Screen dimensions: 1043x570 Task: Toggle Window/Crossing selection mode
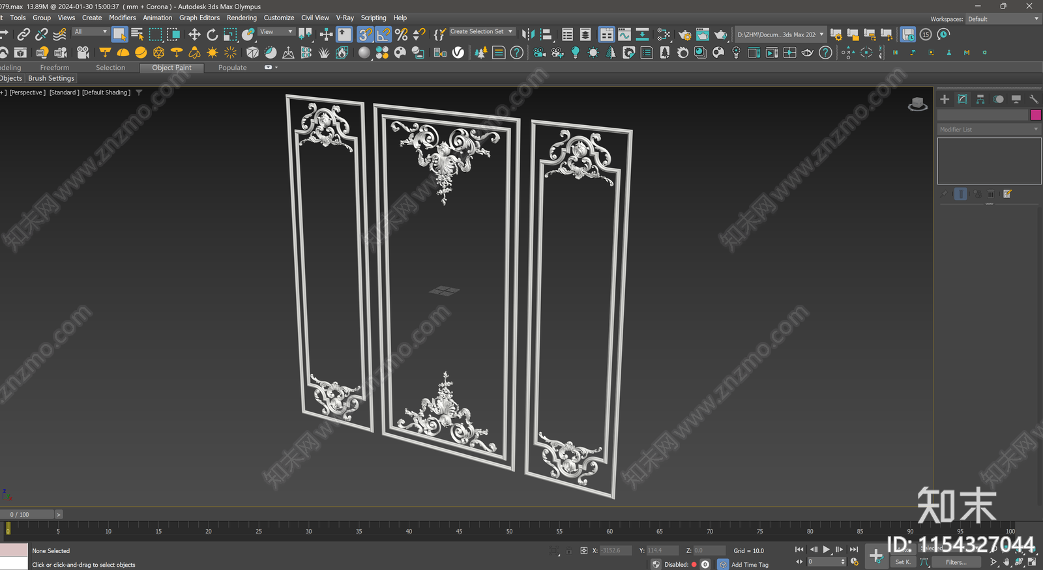(x=173, y=34)
